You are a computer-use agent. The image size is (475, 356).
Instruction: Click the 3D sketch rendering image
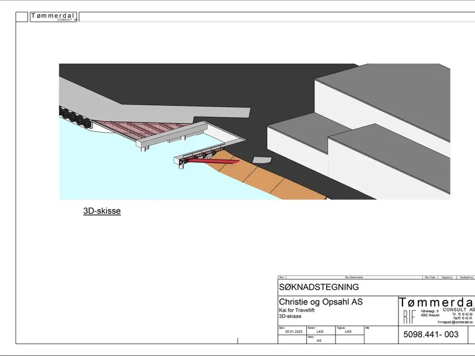pyautogui.click(x=255, y=131)
